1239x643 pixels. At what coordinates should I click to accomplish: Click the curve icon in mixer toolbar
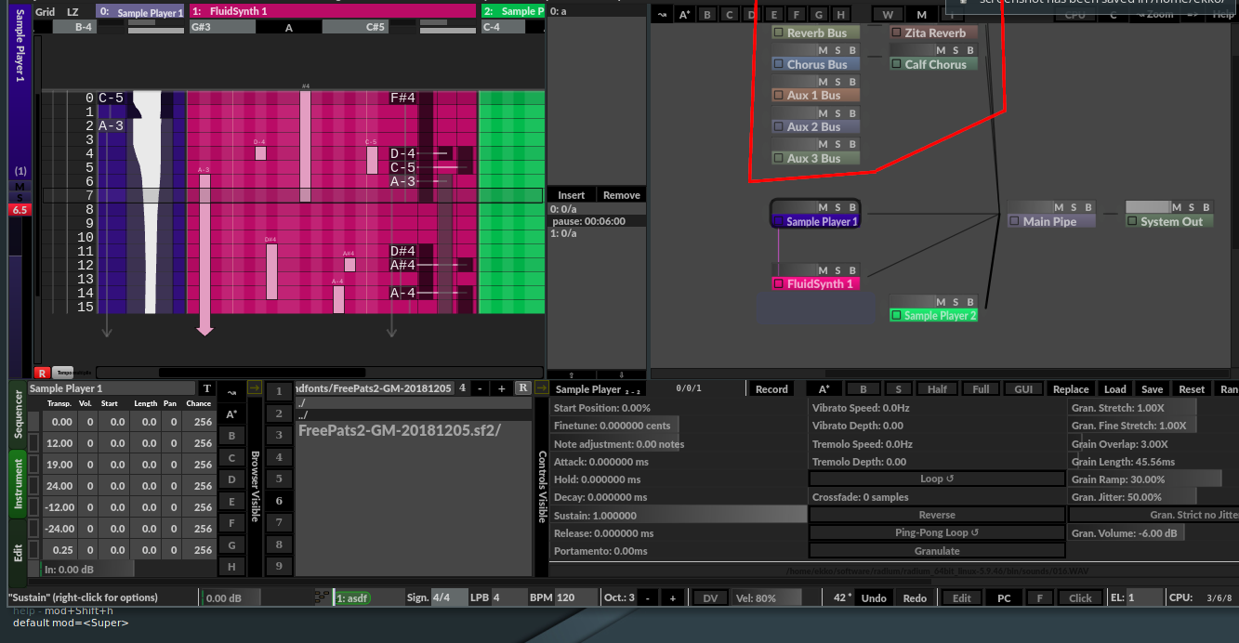(x=661, y=14)
